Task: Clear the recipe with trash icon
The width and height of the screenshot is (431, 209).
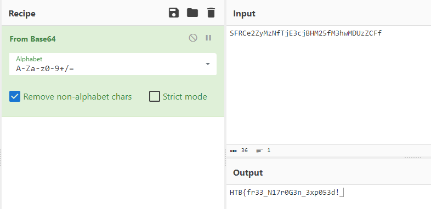Action: click(211, 13)
